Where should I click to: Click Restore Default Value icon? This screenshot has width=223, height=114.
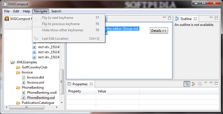pos(200,84)
